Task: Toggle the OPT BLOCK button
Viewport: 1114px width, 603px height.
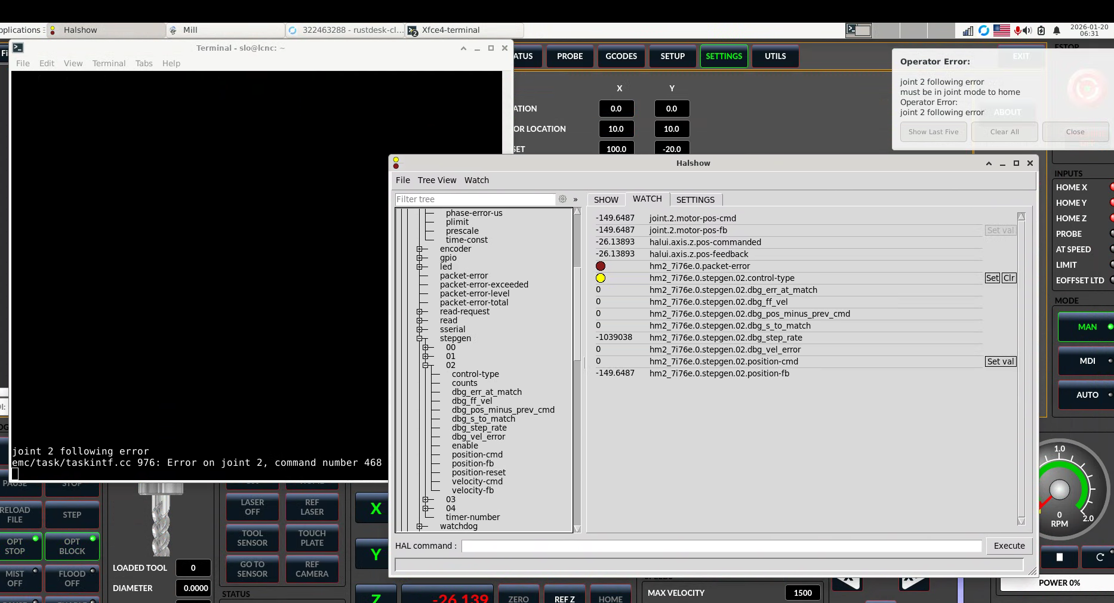Action: point(72,546)
